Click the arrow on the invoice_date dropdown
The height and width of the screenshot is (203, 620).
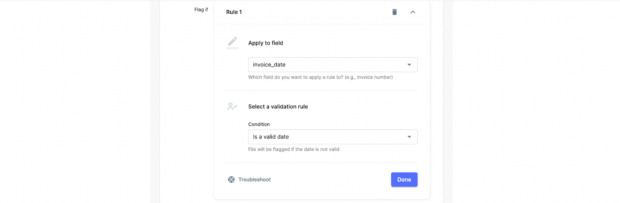(x=409, y=65)
